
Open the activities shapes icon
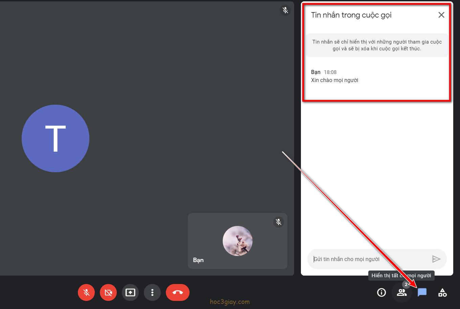[442, 292]
